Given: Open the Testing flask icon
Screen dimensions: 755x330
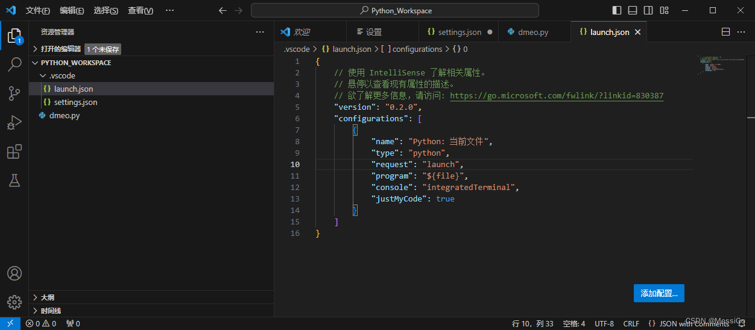Looking at the screenshot, I should click(x=14, y=180).
